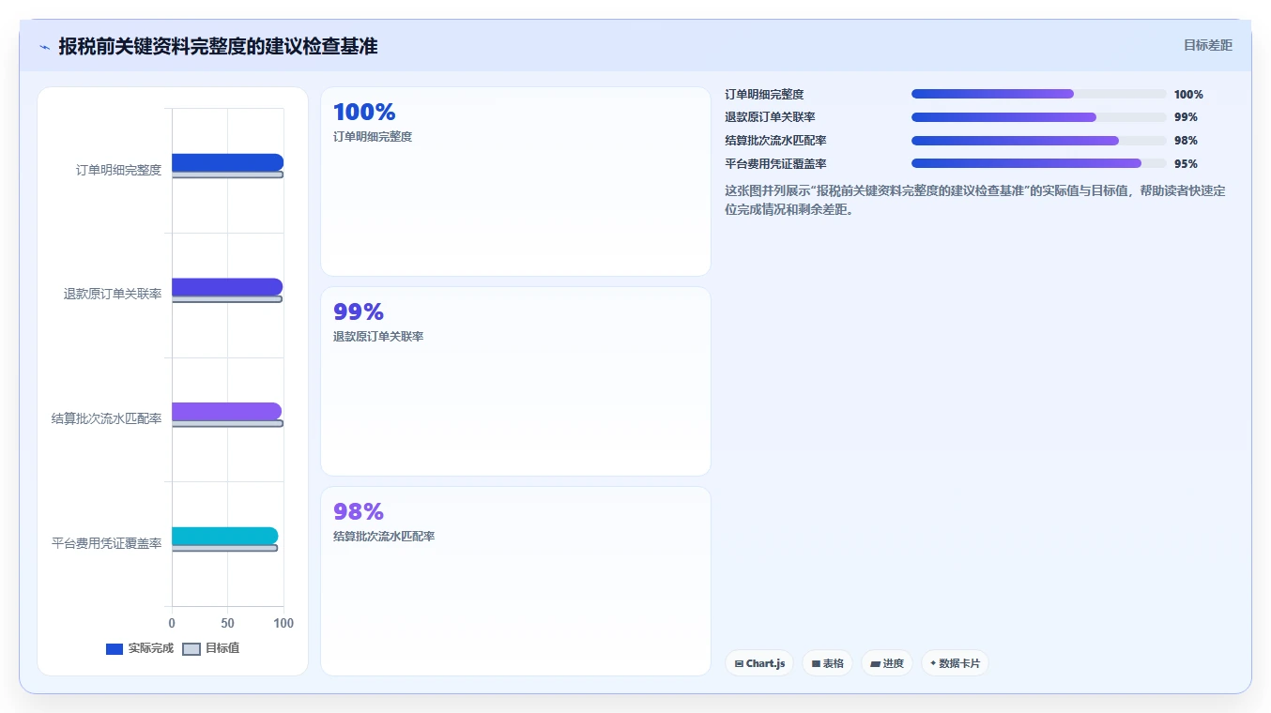Click the 订单明细完整度 progress bar
This screenshot has width=1271, height=713.
(1039, 94)
